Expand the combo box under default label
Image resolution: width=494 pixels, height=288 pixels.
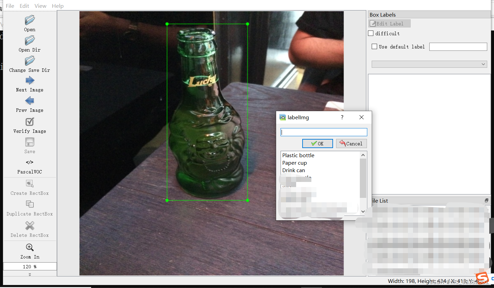pyautogui.click(x=430, y=64)
